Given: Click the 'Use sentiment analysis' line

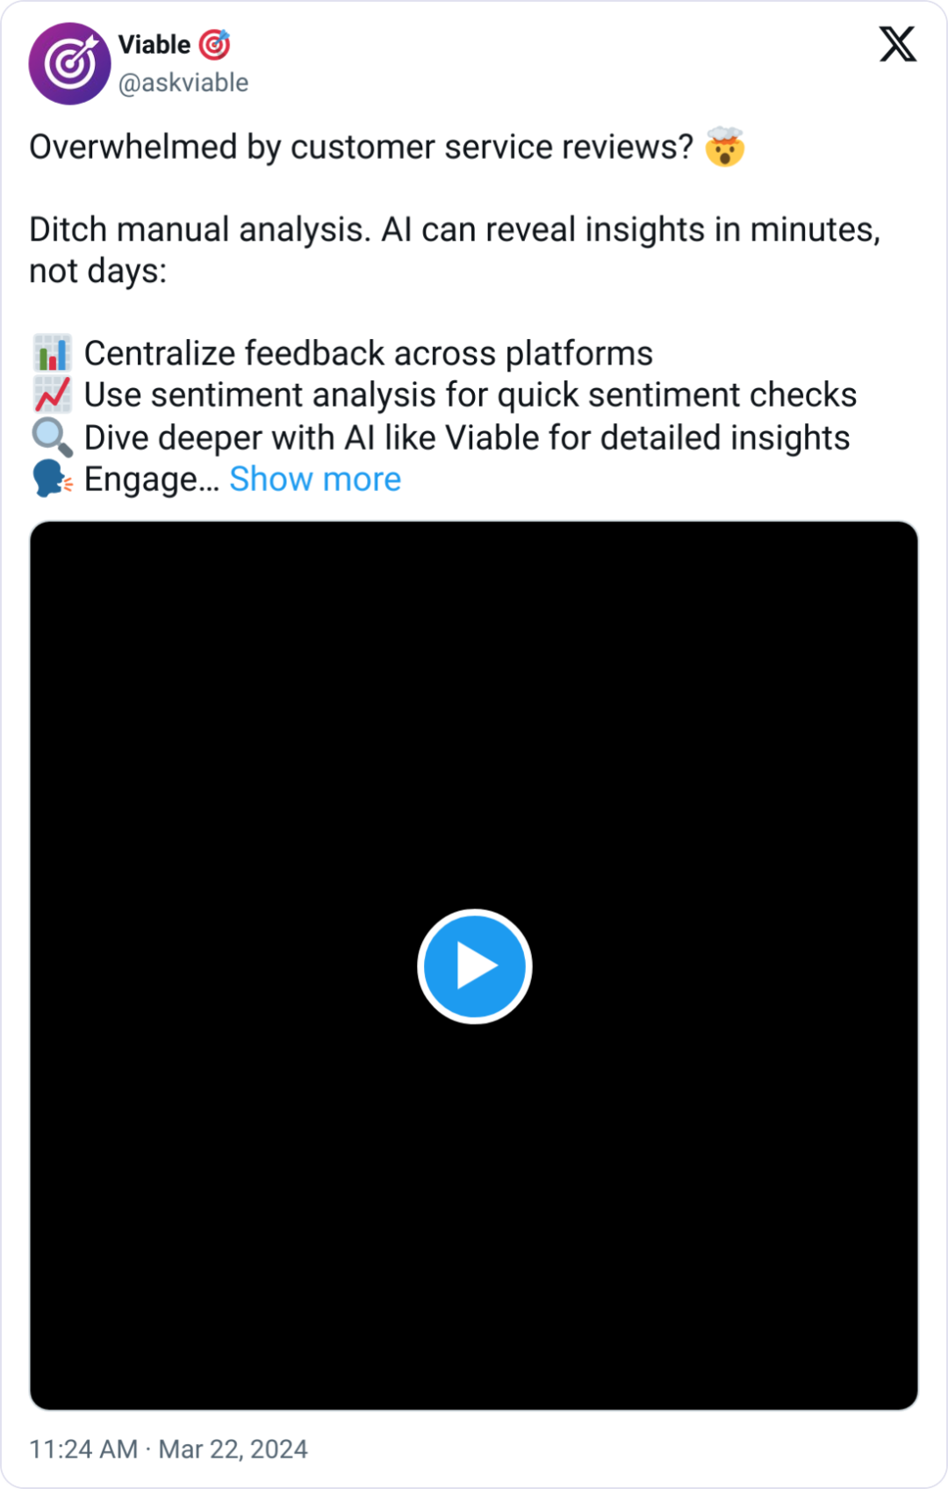Looking at the screenshot, I should 470,395.
